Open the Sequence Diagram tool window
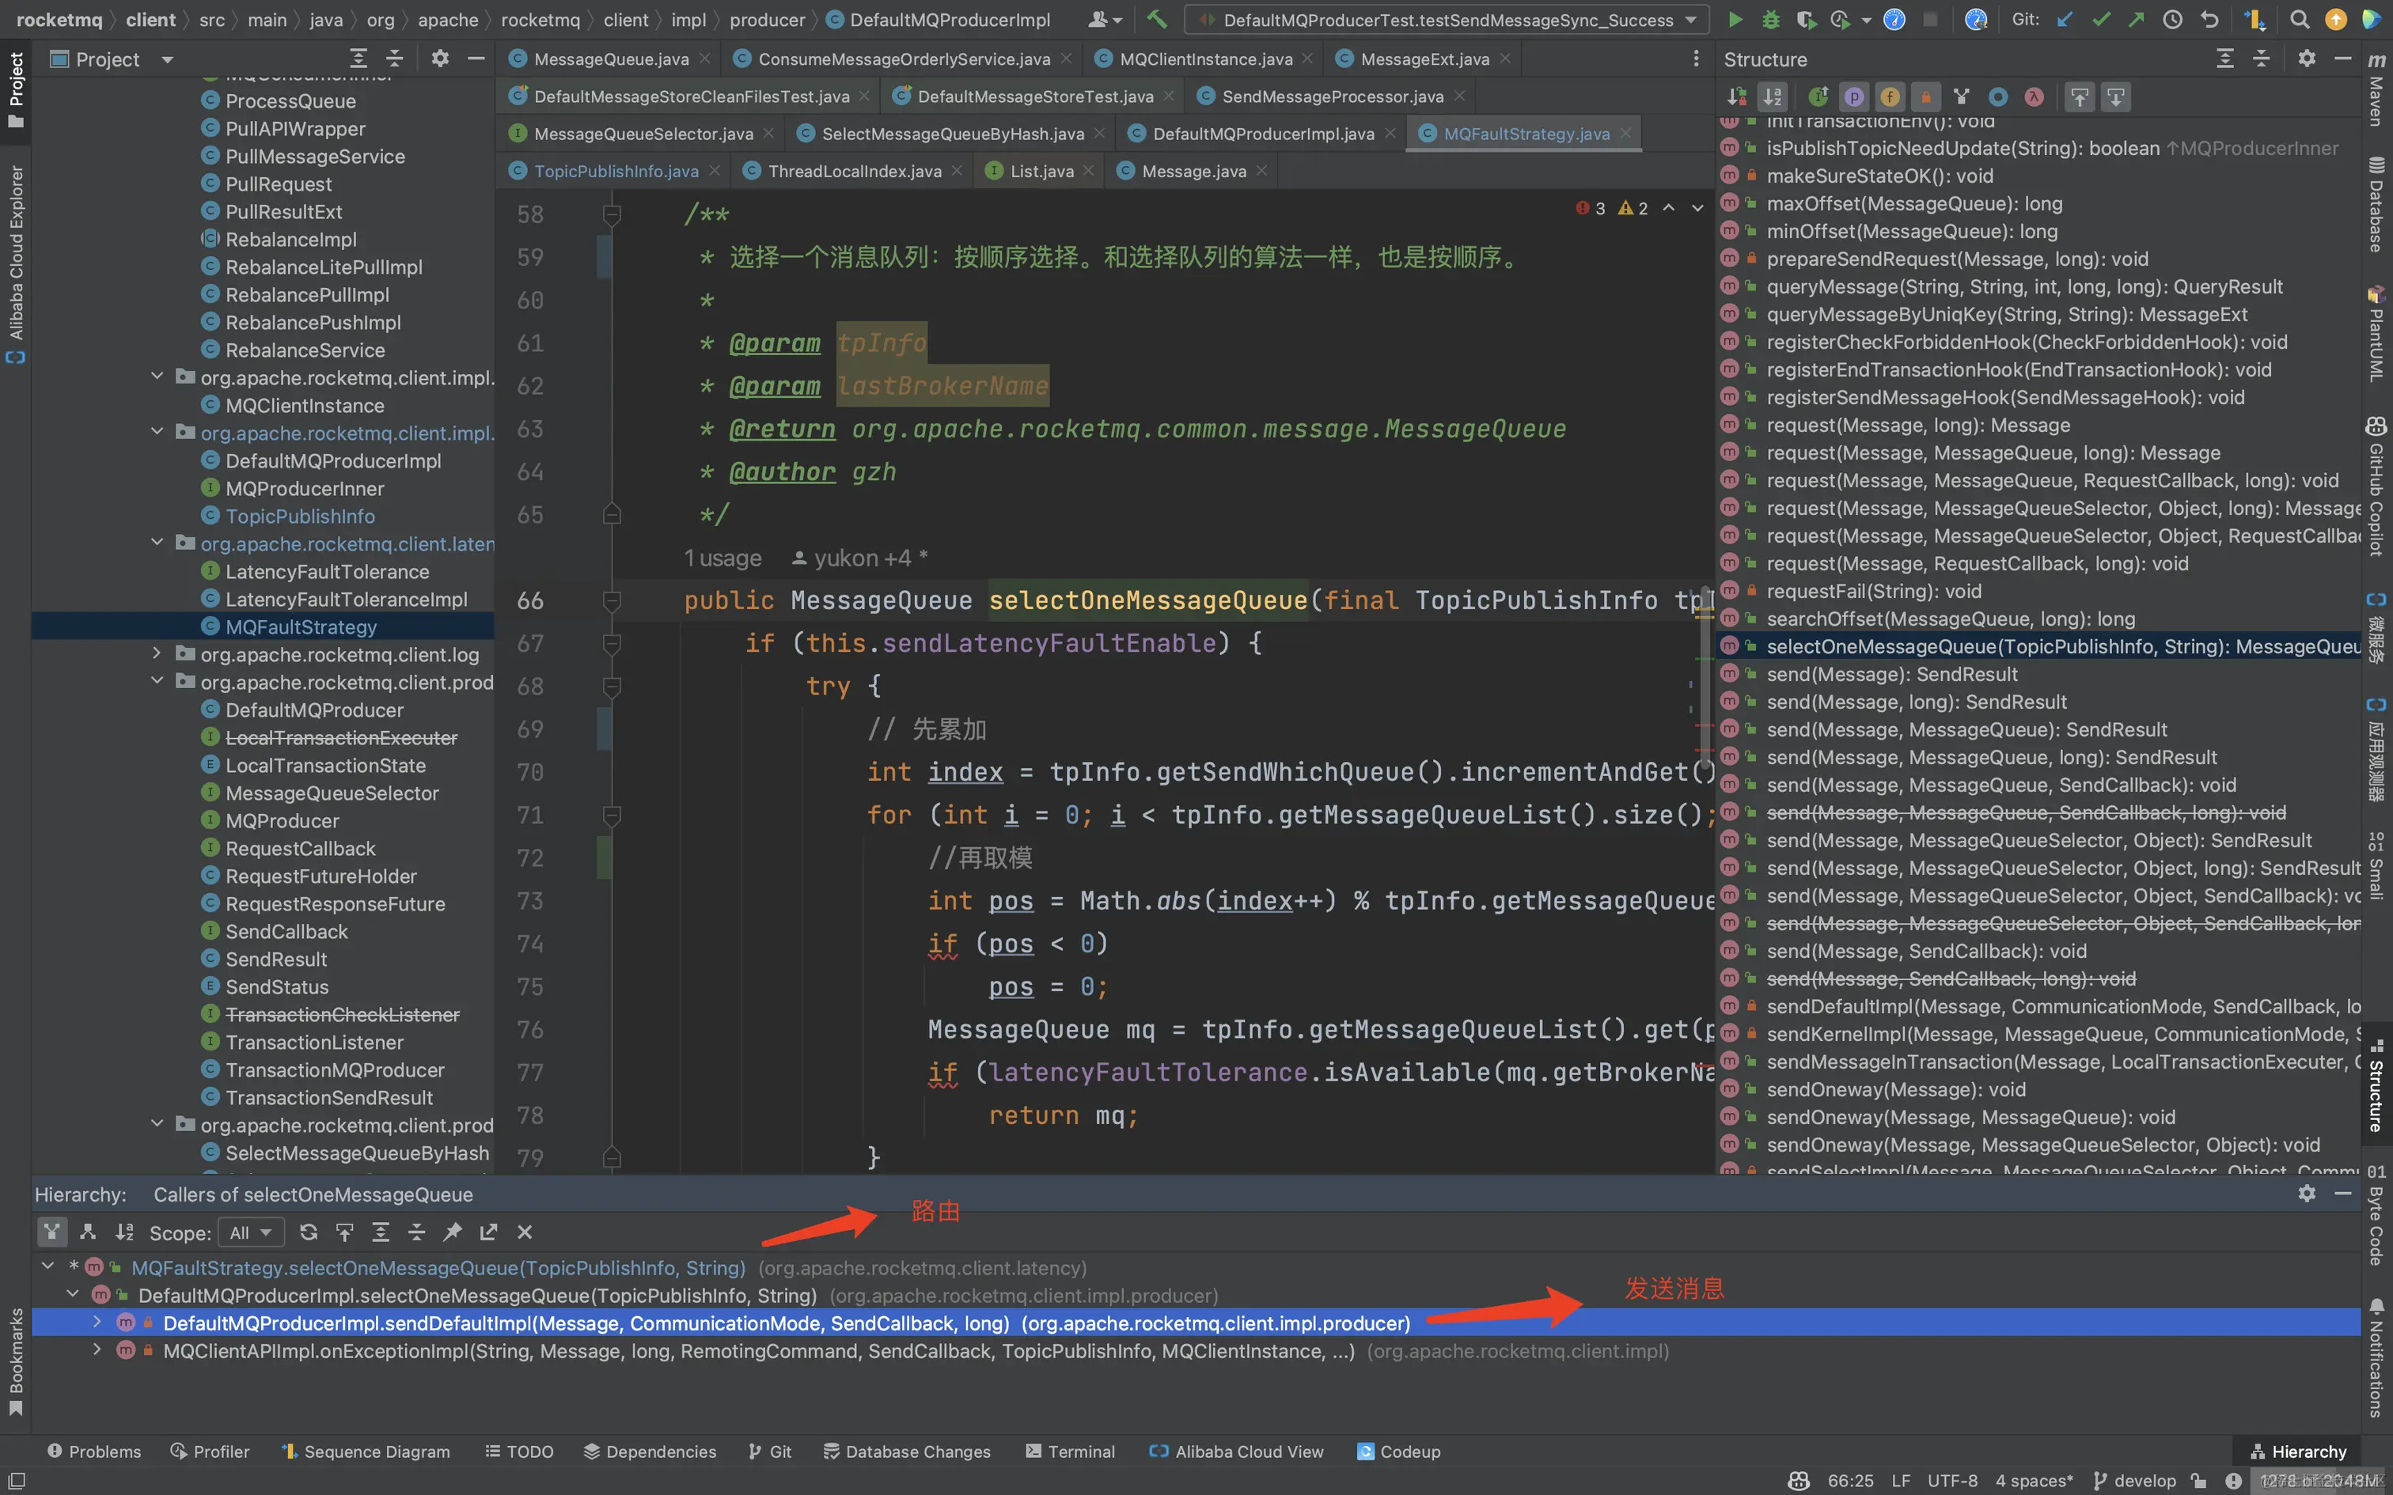 point(365,1451)
